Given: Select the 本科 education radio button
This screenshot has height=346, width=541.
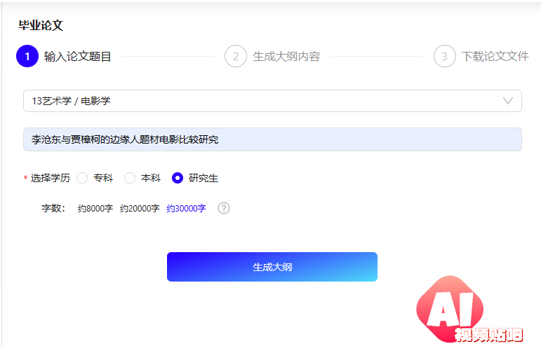Looking at the screenshot, I should (x=130, y=178).
